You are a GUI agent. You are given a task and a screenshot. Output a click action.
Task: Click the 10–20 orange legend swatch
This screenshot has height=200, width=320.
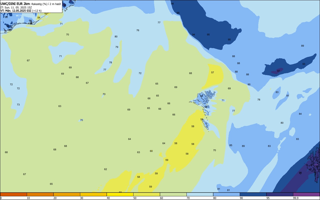point(40,194)
